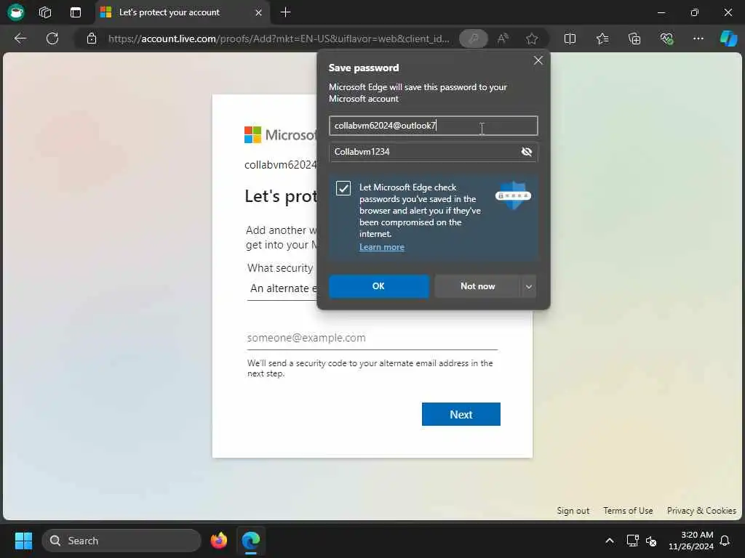Choose Not now for saving password
This screenshot has width=745, height=558.
[x=477, y=286]
